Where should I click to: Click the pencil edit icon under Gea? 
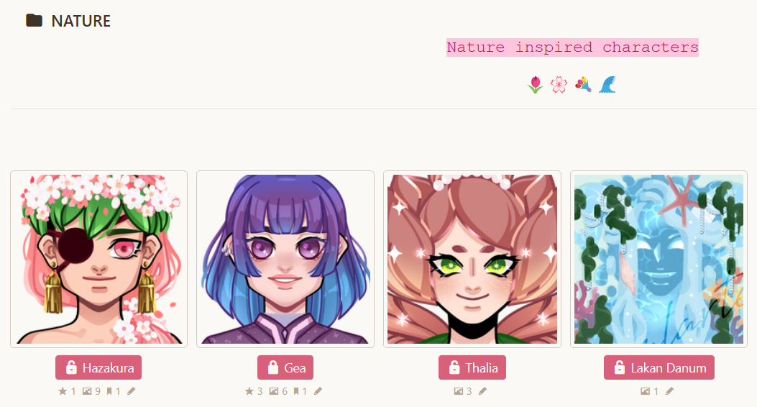point(318,391)
